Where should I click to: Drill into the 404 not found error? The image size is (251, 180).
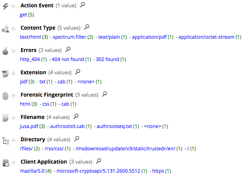tap(68, 59)
